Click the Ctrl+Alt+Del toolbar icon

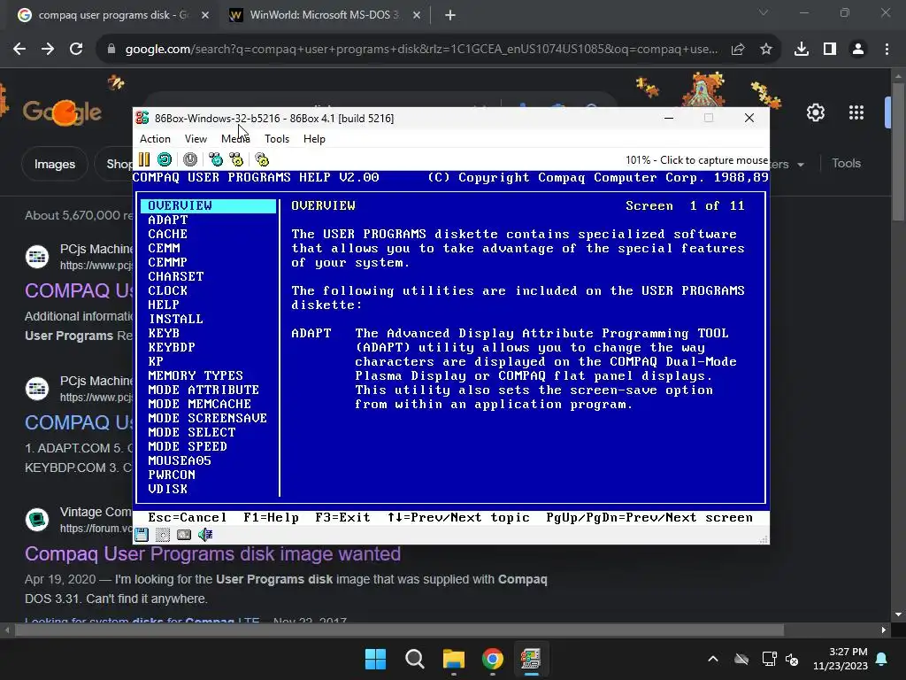pyautogui.click(x=216, y=159)
